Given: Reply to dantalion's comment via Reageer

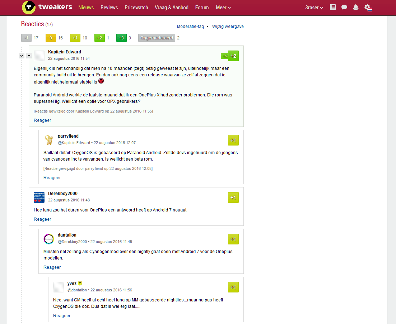Looking at the screenshot, I should click(52, 267).
